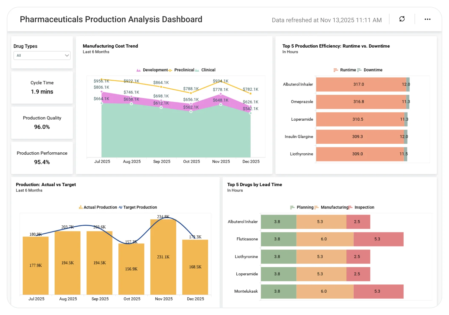Click the Sep 2025 actual production bar
The width and height of the screenshot is (449, 315).
99,263
